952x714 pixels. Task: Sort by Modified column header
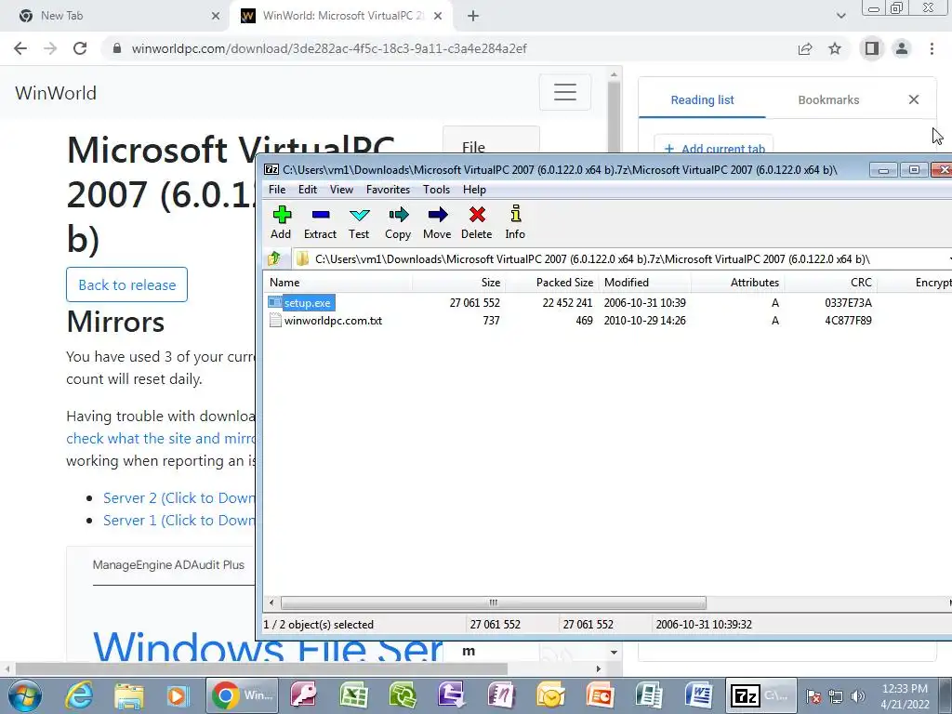(x=645, y=283)
